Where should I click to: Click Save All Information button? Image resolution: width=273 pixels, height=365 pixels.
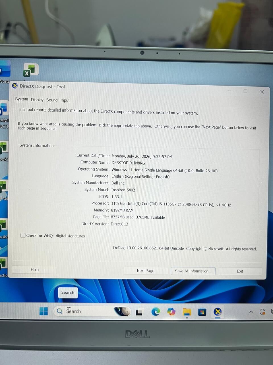point(193,271)
